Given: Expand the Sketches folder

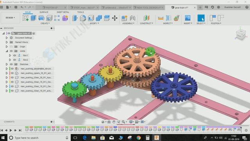Looking at the screenshot, I should click(x=7, y=64).
